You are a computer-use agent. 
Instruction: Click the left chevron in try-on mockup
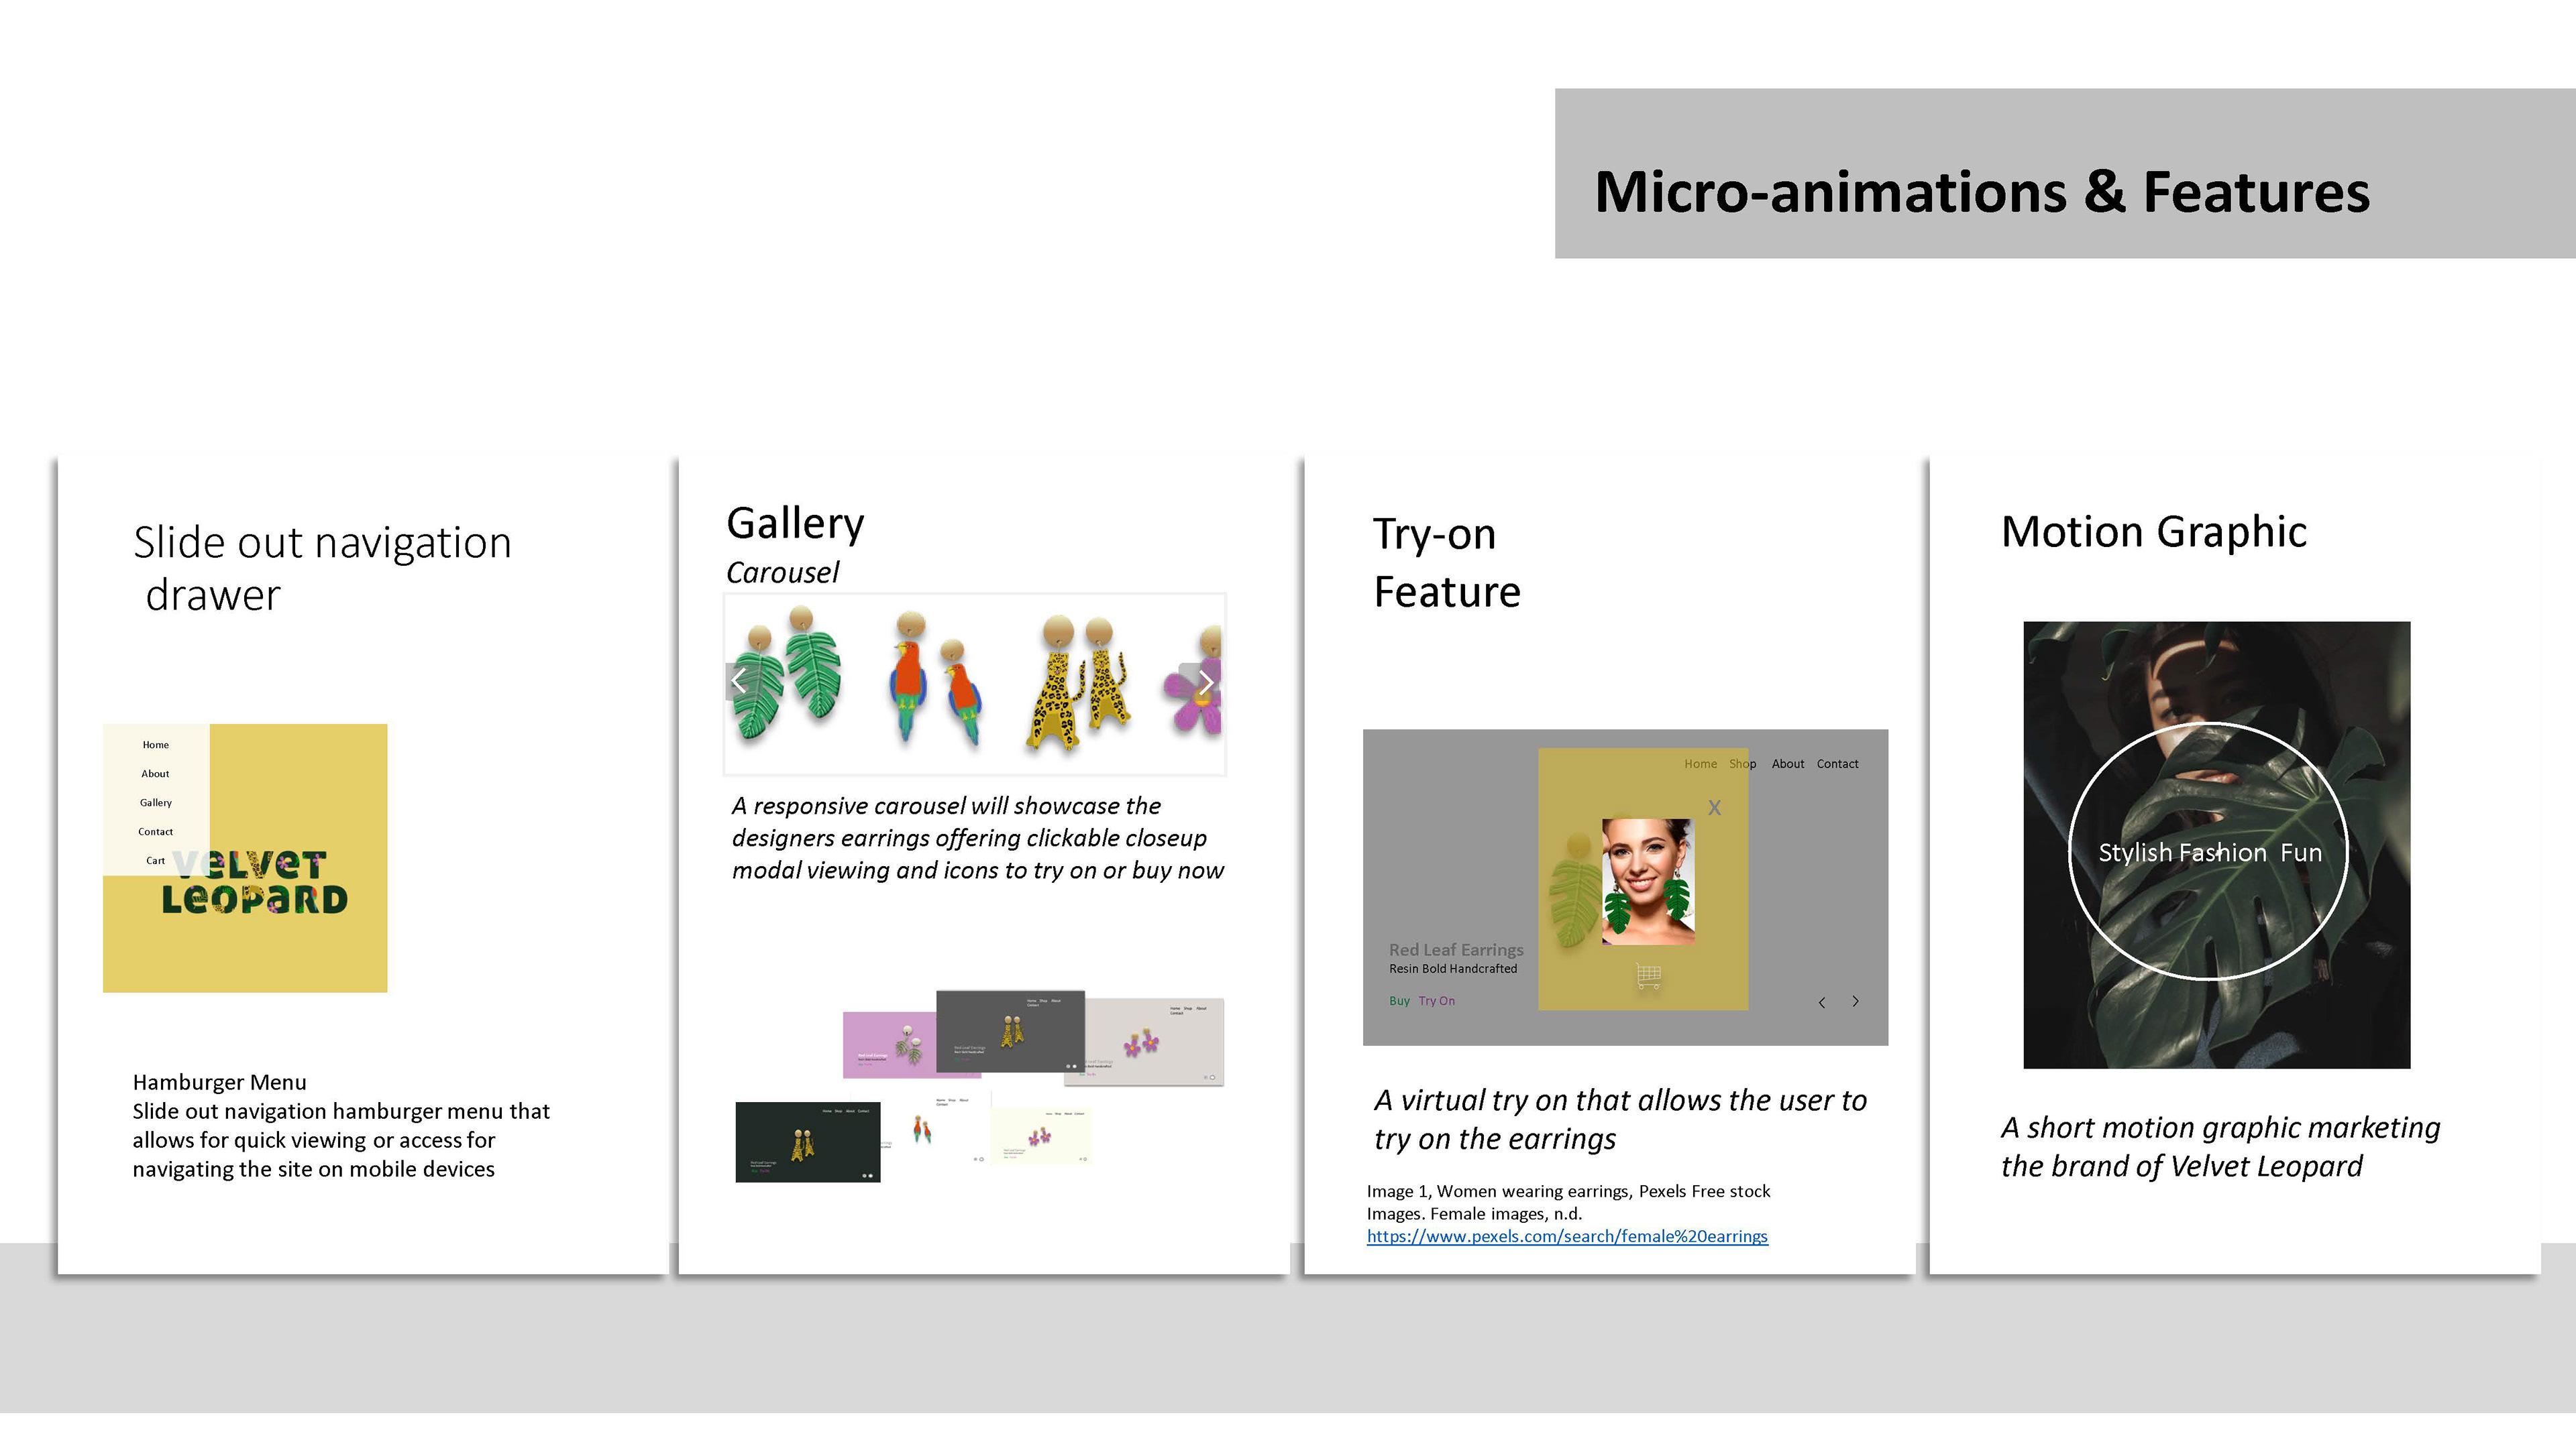click(x=1822, y=1002)
